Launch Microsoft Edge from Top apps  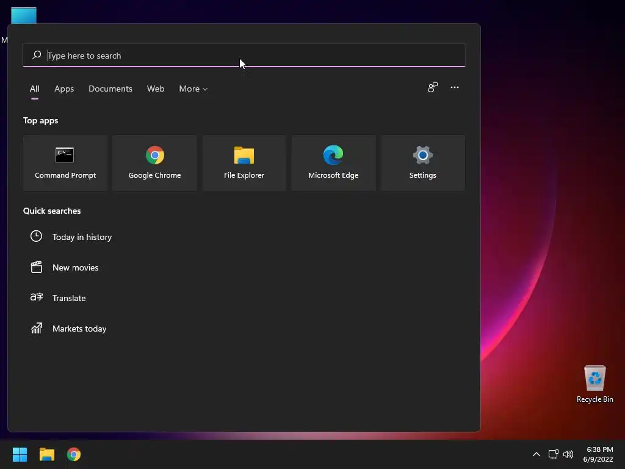pos(333,162)
